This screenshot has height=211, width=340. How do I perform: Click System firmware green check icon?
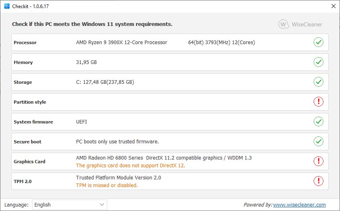[x=319, y=121]
